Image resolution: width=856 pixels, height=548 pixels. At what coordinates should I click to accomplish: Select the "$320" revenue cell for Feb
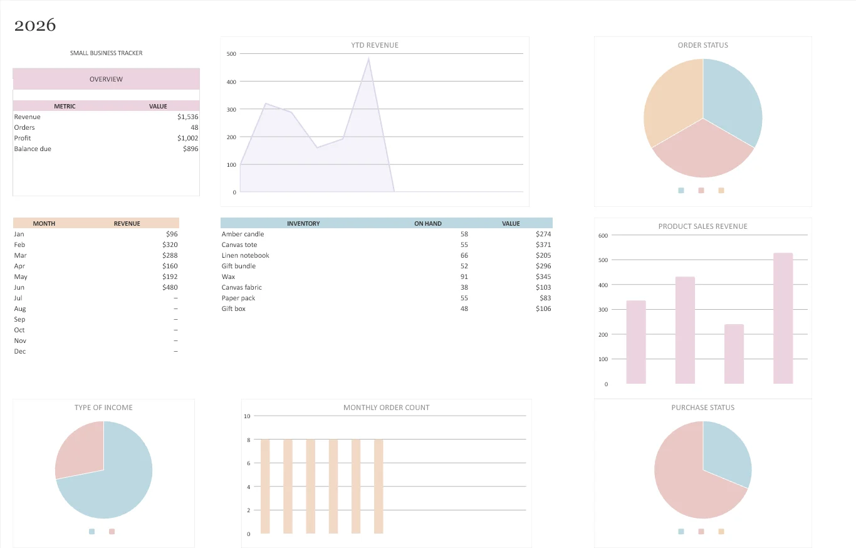170,245
